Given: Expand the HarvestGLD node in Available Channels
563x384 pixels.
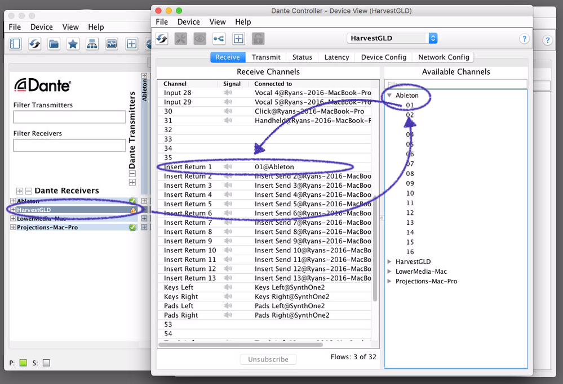Looking at the screenshot, I should (x=389, y=262).
